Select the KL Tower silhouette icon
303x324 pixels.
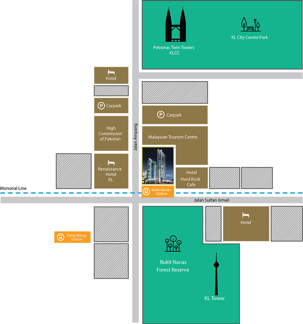pos(216,273)
